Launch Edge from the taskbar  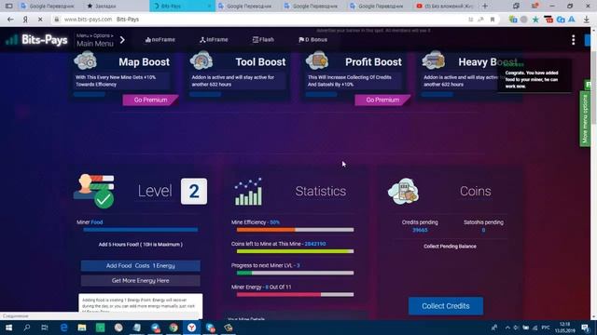click(63, 328)
